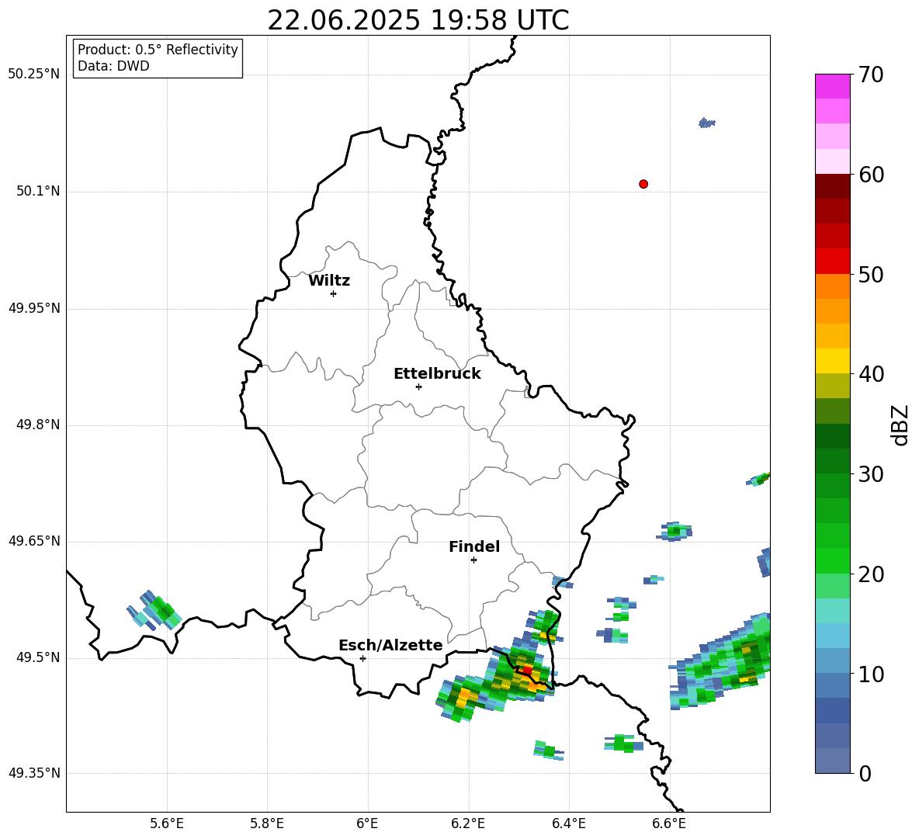Click the longitude label 6.4°E
This screenshot has width=919, height=839.
click(x=568, y=823)
